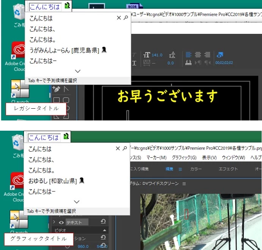
Task: Close the candidate window in the Legacy Title screenshot
Action: 119,18
